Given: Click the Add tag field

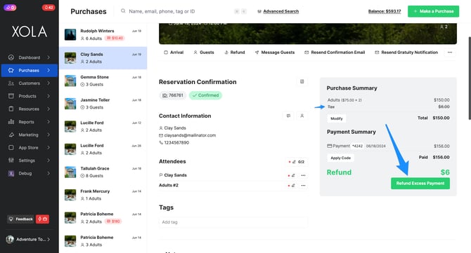Looking at the screenshot, I should pos(233,222).
